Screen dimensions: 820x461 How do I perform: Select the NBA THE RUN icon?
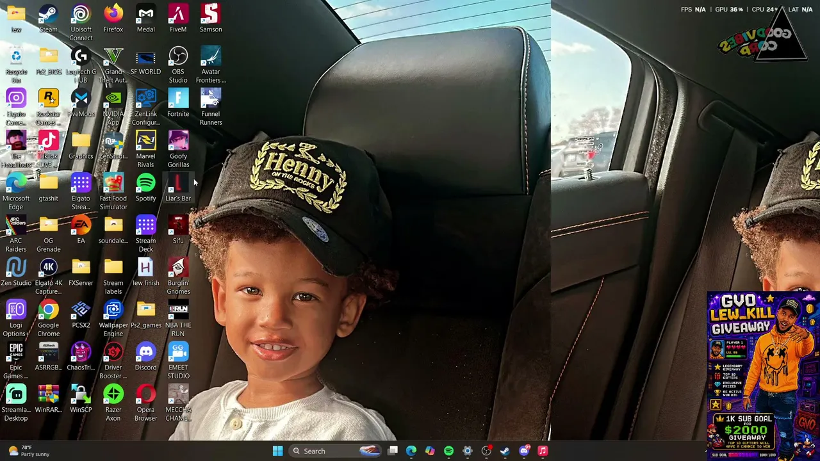point(178,318)
